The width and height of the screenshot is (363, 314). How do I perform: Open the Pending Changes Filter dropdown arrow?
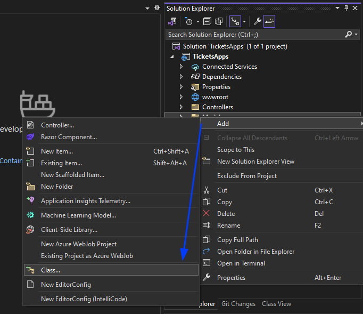[x=197, y=22]
